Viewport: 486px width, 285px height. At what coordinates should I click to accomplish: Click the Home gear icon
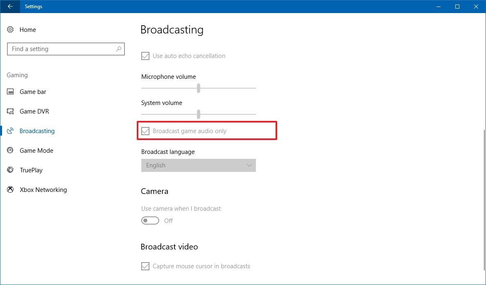[10, 30]
